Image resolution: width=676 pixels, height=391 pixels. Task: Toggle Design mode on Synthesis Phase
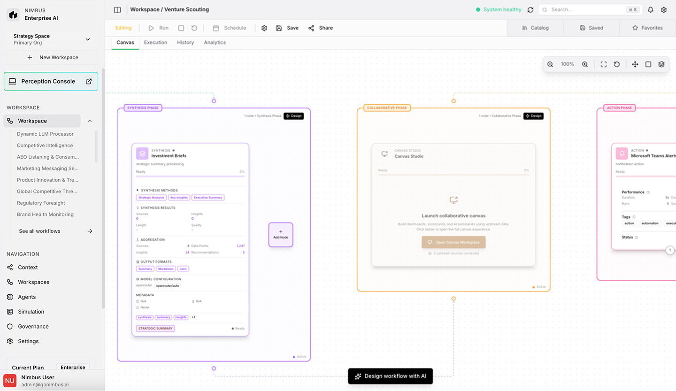click(293, 116)
